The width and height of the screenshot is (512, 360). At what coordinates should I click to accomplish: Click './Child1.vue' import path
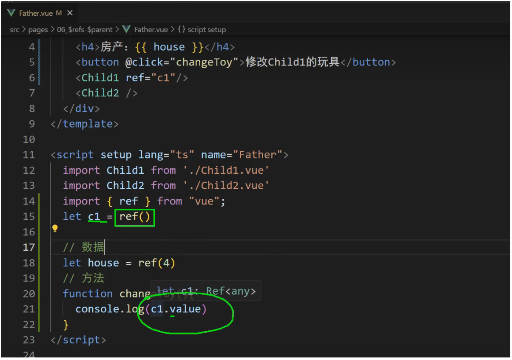[x=226, y=170]
